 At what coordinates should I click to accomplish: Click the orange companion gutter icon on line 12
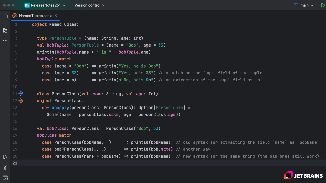(x=21, y=101)
